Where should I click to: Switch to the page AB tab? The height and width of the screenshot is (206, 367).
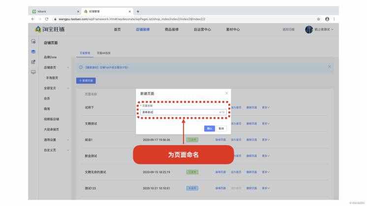(104, 53)
